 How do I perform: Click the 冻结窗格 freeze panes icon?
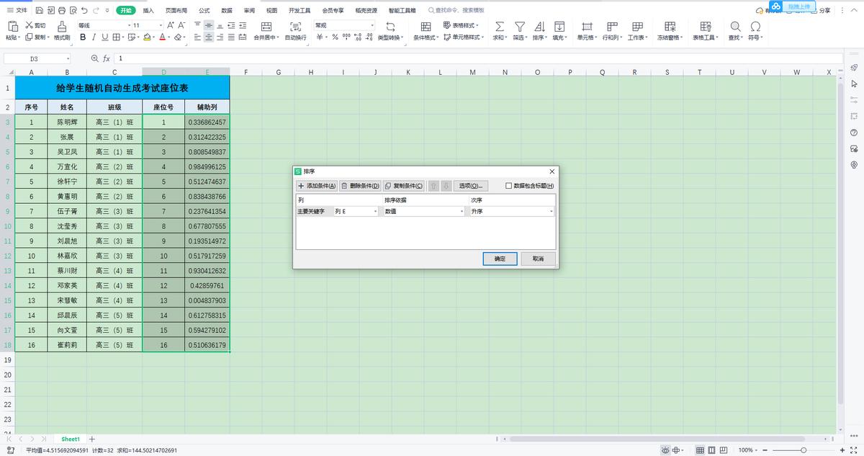pyautogui.click(x=670, y=26)
